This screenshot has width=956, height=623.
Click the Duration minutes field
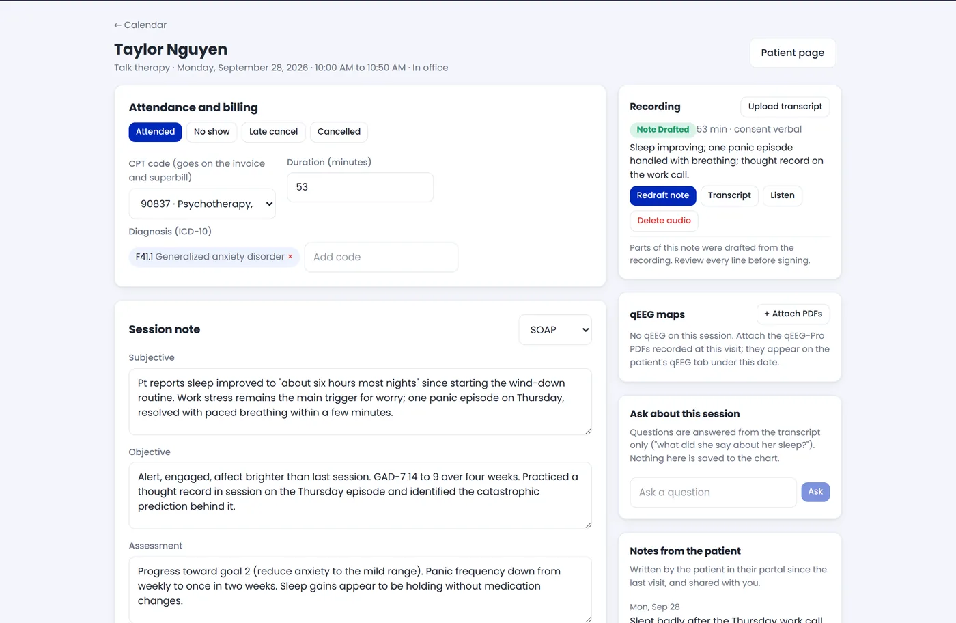point(360,187)
